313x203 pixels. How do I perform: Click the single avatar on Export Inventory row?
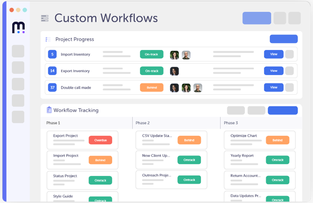[174, 71]
